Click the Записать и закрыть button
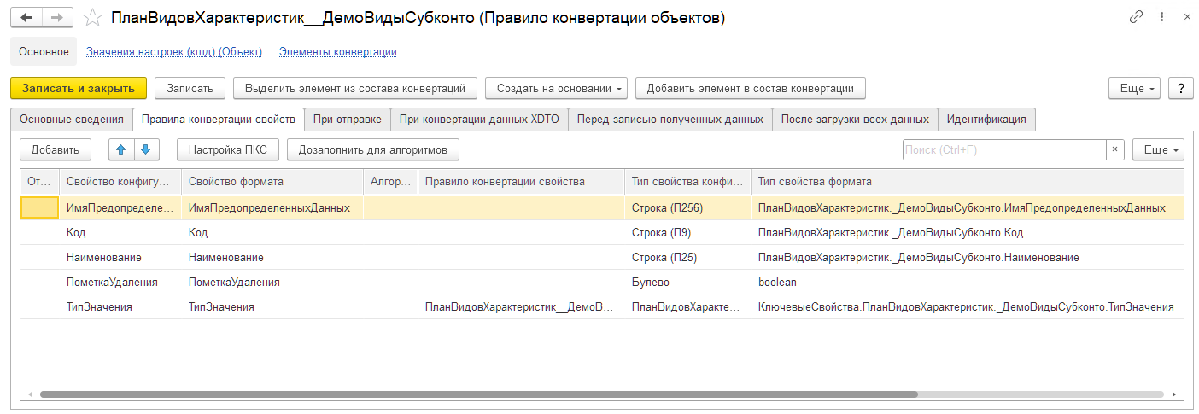 (79, 88)
